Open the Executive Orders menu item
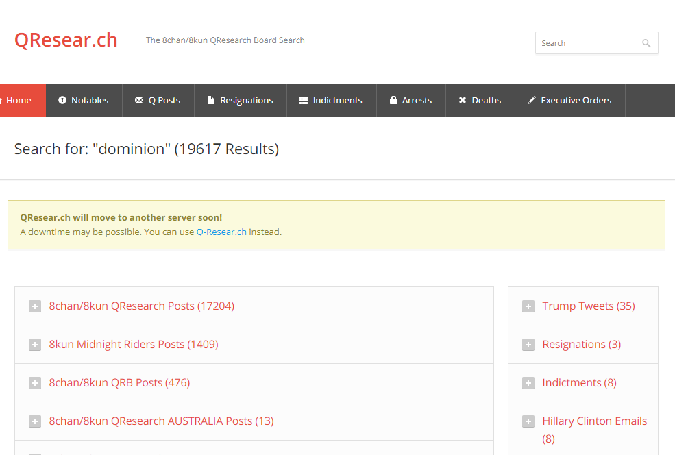This screenshot has width=675, height=455. [570, 100]
